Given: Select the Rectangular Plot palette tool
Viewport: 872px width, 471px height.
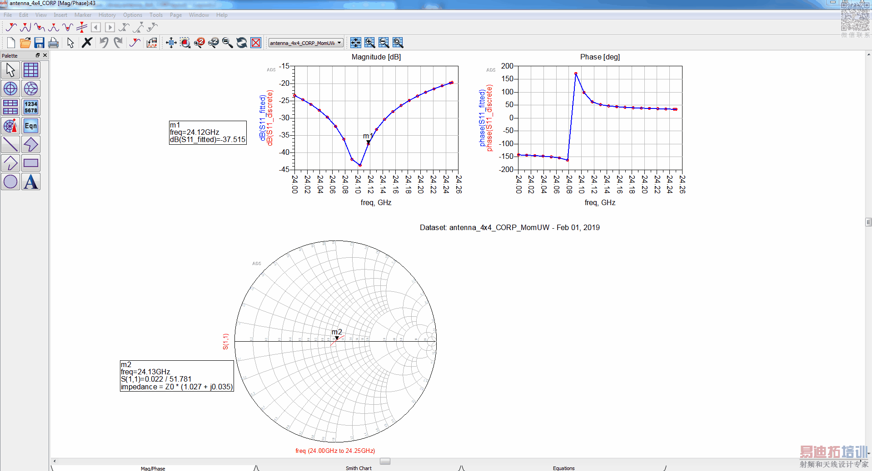Looking at the screenshot, I should [x=31, y=70].
